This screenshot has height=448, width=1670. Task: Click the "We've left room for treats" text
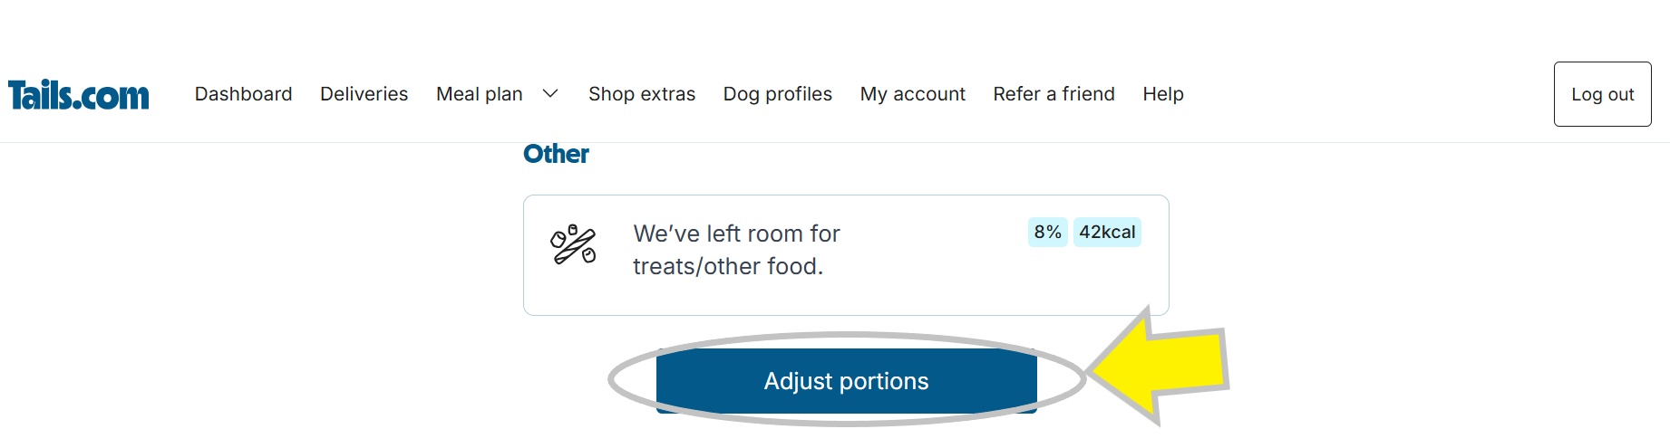point(736,250)
